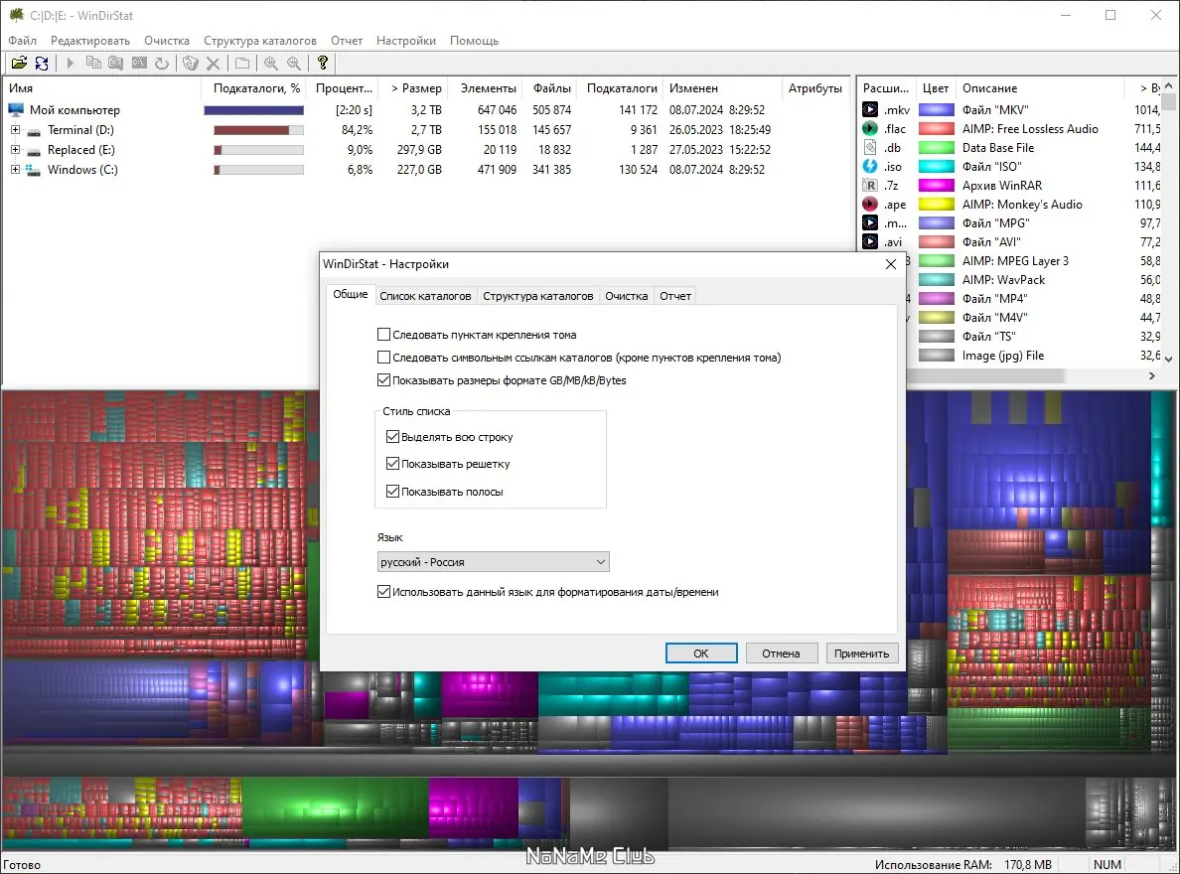Click the .ape file type icon

[x=870, y=204]
